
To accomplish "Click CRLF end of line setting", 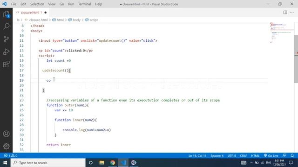I will click(x=243, y=156).
